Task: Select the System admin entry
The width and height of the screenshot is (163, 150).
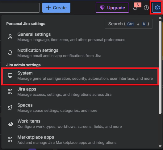Action: (x=80, y=76)
